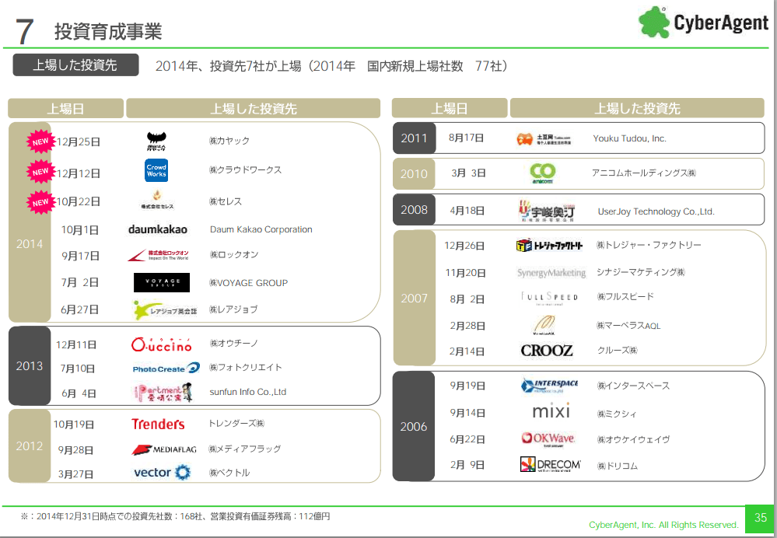
Task: Click the red Trenders logo
Action: (158, 424)
